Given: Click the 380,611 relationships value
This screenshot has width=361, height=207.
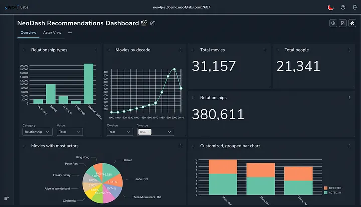Looking at the screenshot, I should tap(218, 114).
